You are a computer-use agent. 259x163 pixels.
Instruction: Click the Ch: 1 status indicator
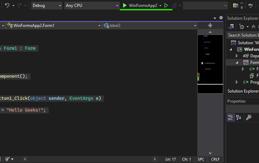[187, 159]
